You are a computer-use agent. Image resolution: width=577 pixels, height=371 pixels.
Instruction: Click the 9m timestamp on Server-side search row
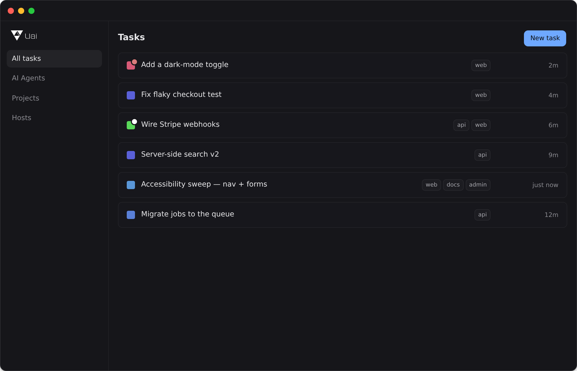tap(553, 155)
